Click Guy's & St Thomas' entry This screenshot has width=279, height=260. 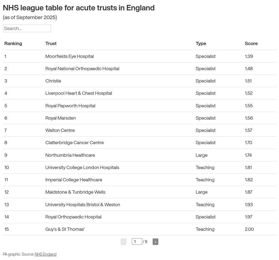pyautogui.click(x=65, y=229)
